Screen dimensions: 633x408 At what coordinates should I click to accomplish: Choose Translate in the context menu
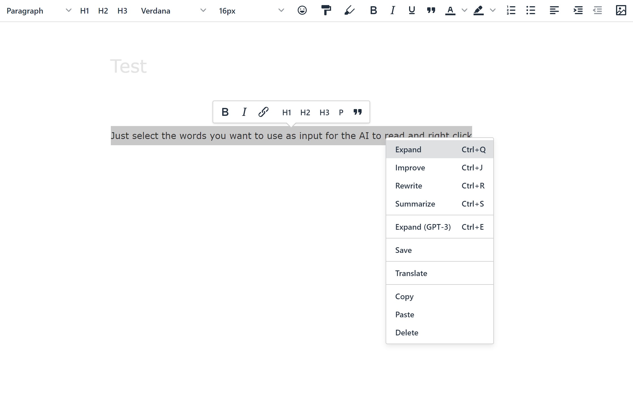point(440,273)
